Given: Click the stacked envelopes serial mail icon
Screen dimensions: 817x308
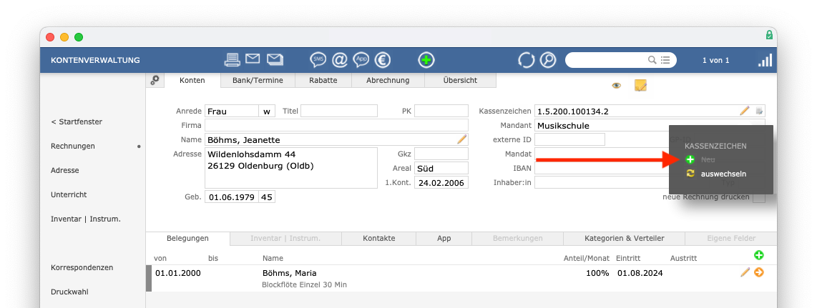Looking at the screenshot, I should (x=275, y=59).
